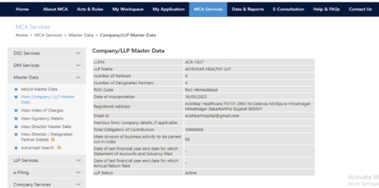379x188 pixels.
Task: Open the Contact Us page
Action: pyautogui.click(x=360, y=9)
